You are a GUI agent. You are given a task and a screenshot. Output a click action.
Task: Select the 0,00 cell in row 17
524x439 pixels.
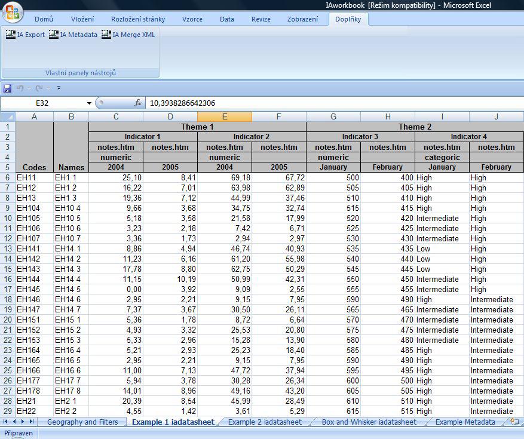116,289
